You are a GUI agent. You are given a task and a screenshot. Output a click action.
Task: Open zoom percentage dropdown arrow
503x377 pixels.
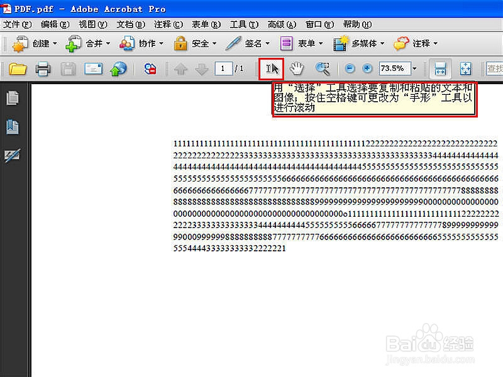pyautogui.click(x=414, y=68)
